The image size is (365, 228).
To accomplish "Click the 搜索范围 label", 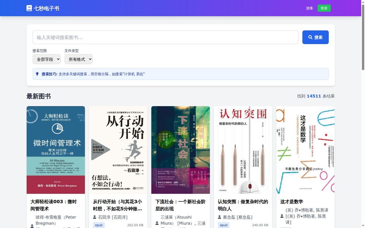I will click(39, 51).
